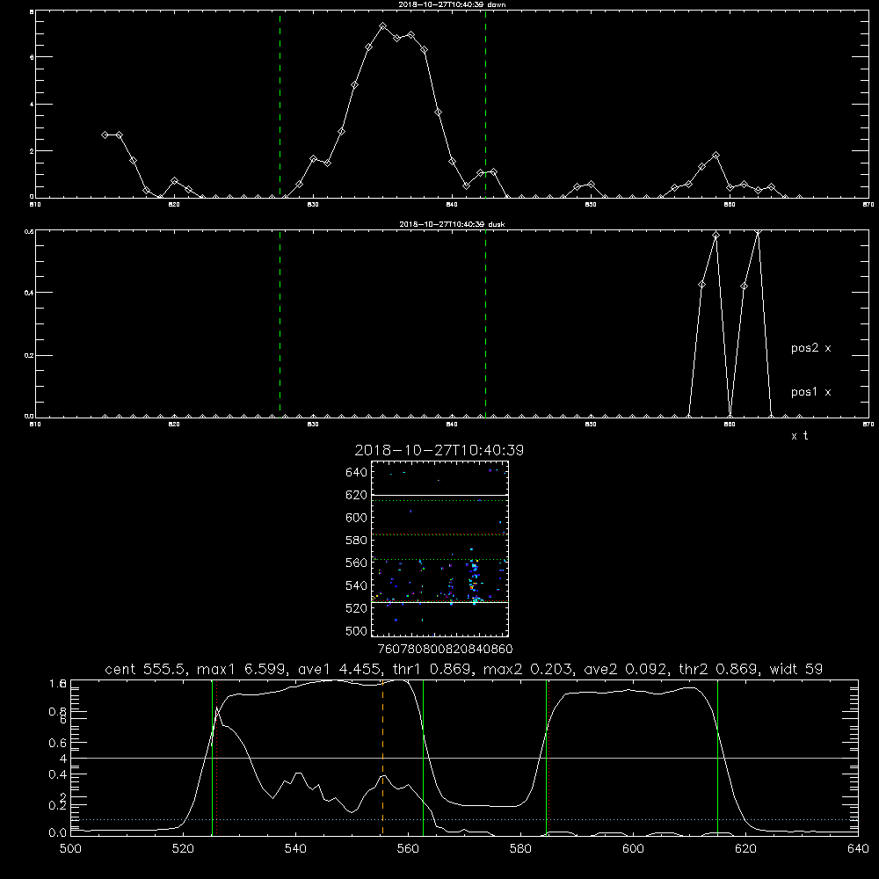The width and height of the screenshot is (879, 879).
Task: Click thumbnail y-axis label '600'
Action: 357,518
